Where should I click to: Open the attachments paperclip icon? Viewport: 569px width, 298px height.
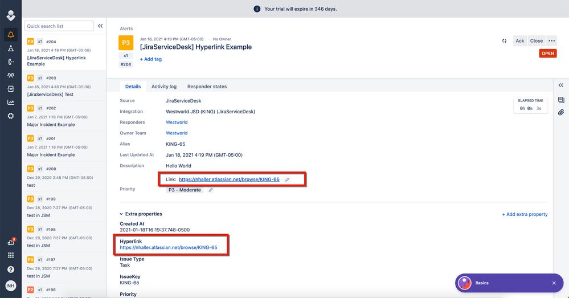tap(561, 112)
